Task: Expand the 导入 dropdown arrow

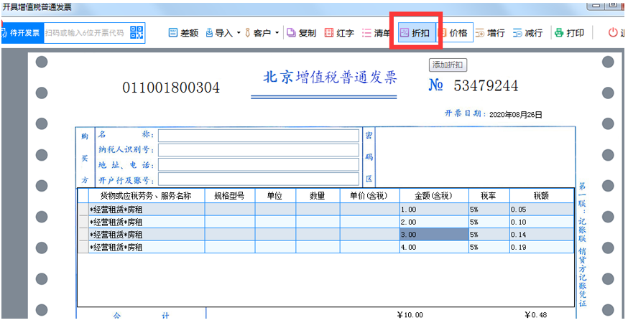Action: pos(239,33)
